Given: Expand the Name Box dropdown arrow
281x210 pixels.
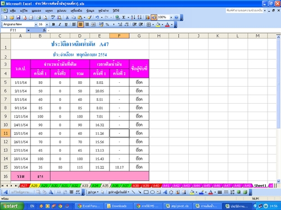Looking at the screenshot, I should click(29, 30).
